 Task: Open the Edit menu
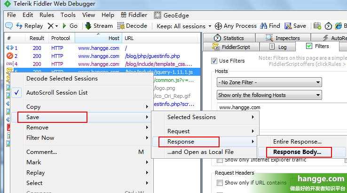tap(28, 15)
